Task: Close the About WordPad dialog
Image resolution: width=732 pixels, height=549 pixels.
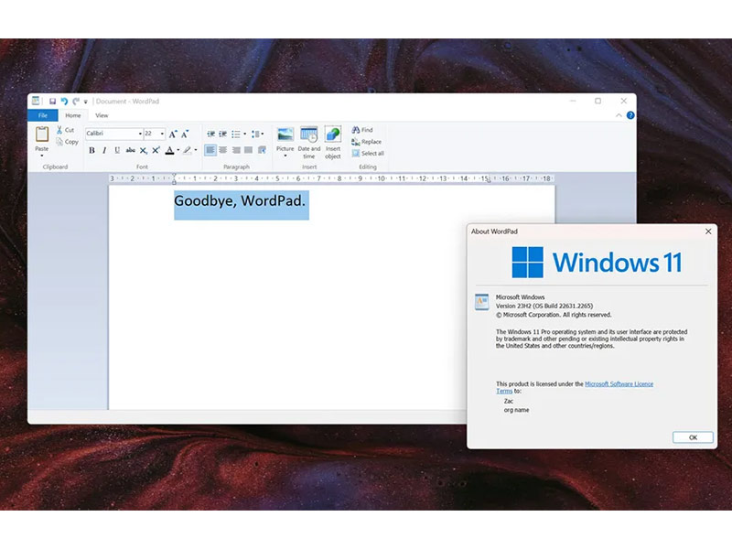Action: point(708,231)
